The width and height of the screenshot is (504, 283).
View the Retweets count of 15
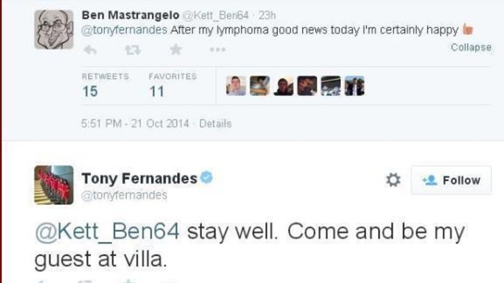click(90, 91)
